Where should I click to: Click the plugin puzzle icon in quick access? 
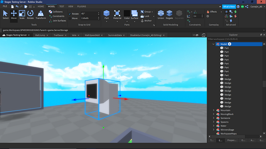coord(26,7)
